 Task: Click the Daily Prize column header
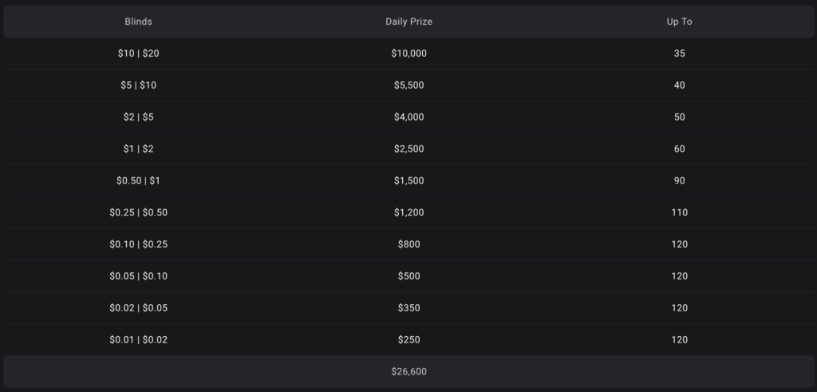click(x=408, y=22)
